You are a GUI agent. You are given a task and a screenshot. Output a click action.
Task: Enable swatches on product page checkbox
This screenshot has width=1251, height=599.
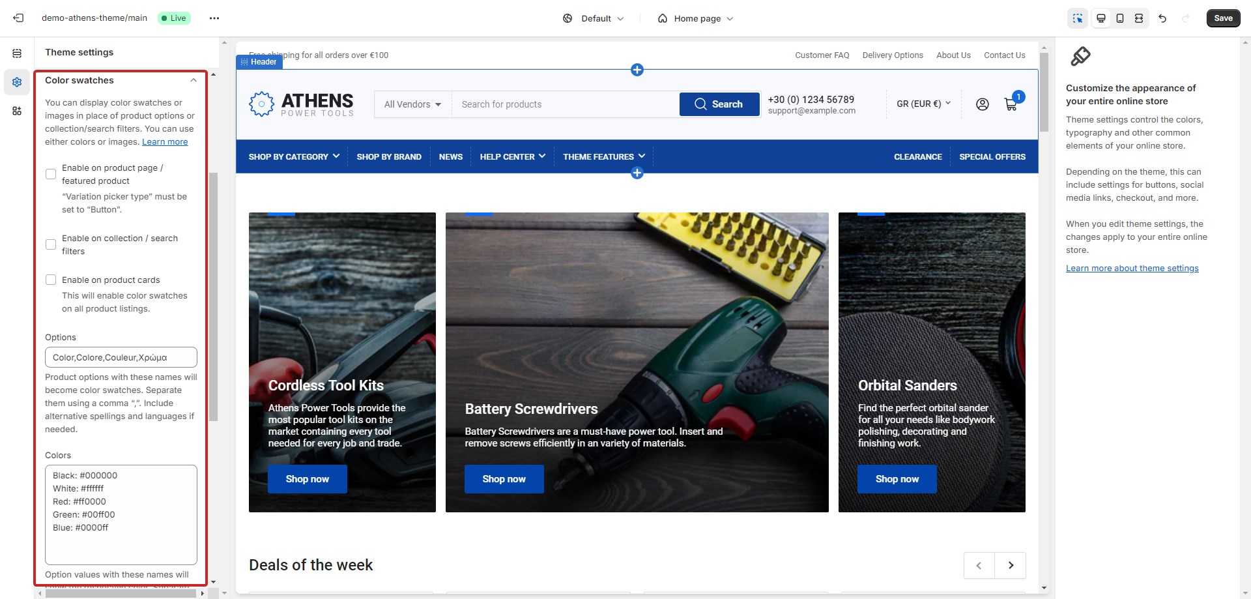click(51, 174)
